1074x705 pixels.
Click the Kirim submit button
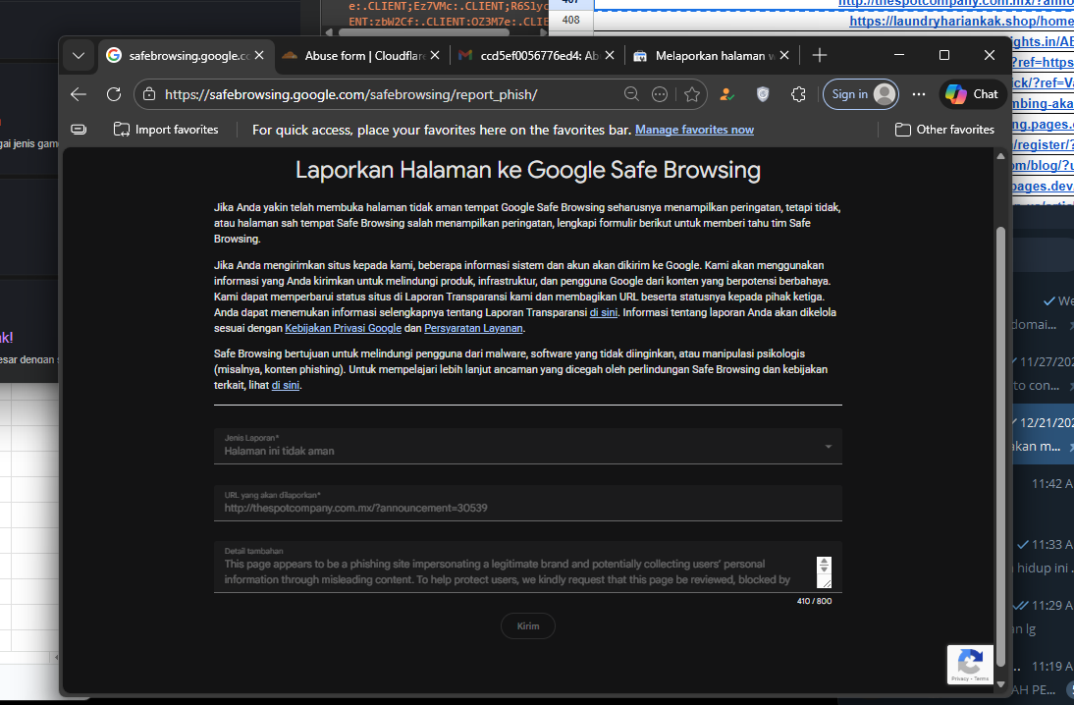pyautogui.click(x=528, y=626)
